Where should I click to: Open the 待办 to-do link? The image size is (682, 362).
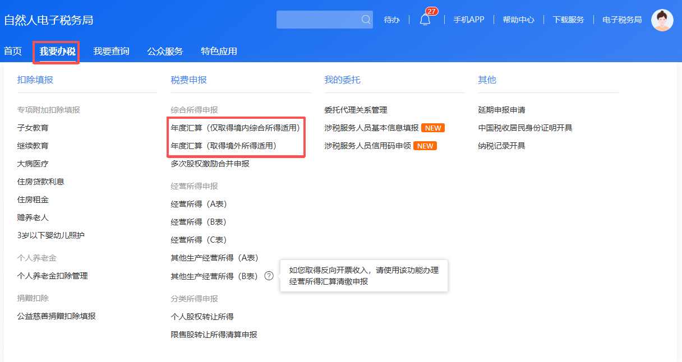pos(391,20)
